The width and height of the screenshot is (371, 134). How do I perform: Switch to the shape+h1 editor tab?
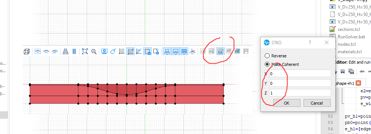tap(345, 83)
